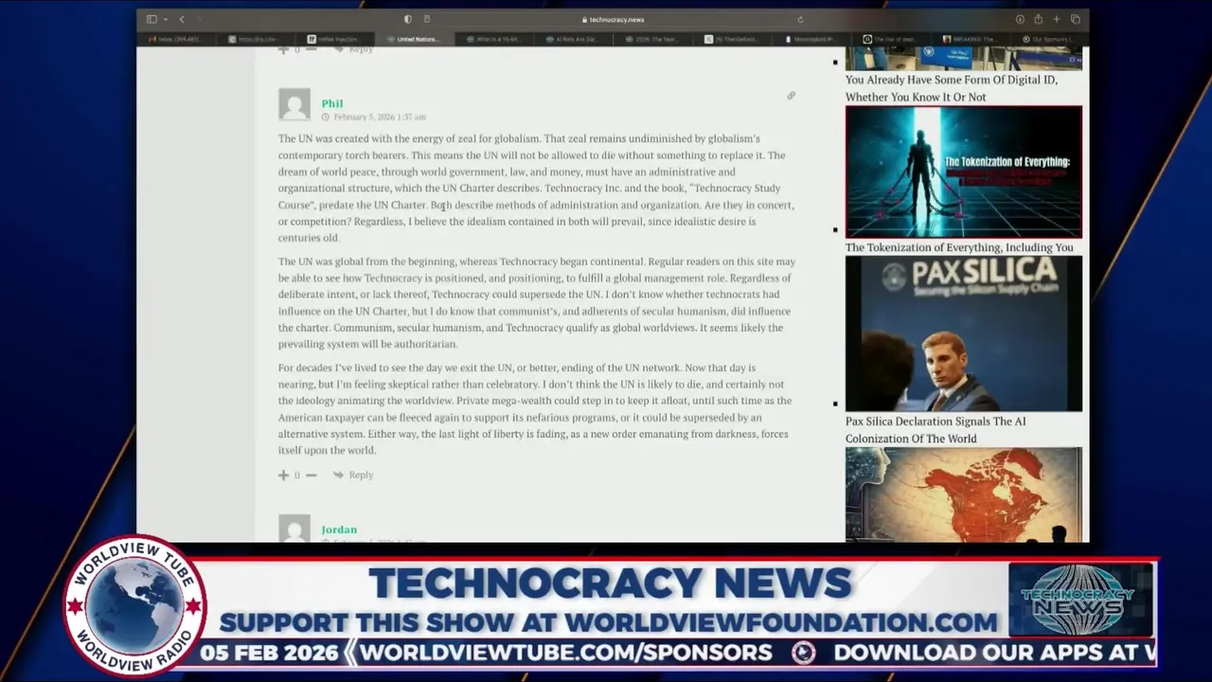The height and width of the screenshot is (682, 1212).
Task: Open the North America map article thumbnail
Action: click(x=964, y=494)
